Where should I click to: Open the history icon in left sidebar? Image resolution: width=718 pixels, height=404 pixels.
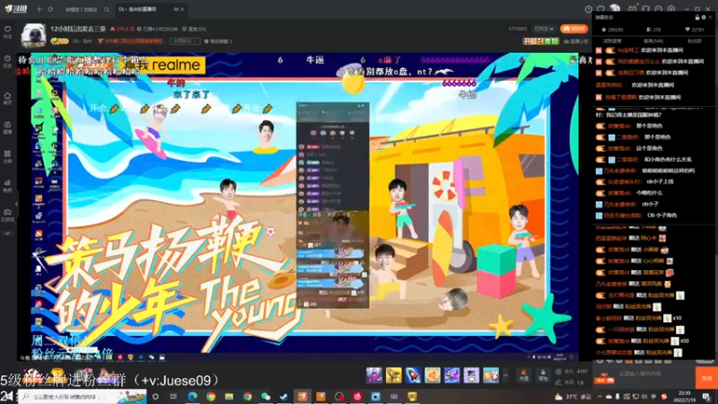coord(7,61)
